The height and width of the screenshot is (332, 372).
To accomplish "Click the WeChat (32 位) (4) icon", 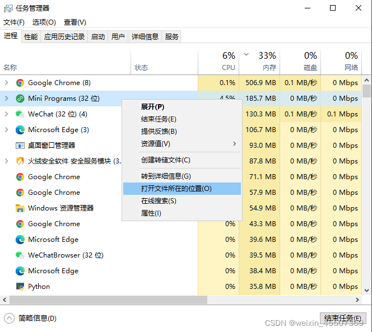I will point(20,114).
